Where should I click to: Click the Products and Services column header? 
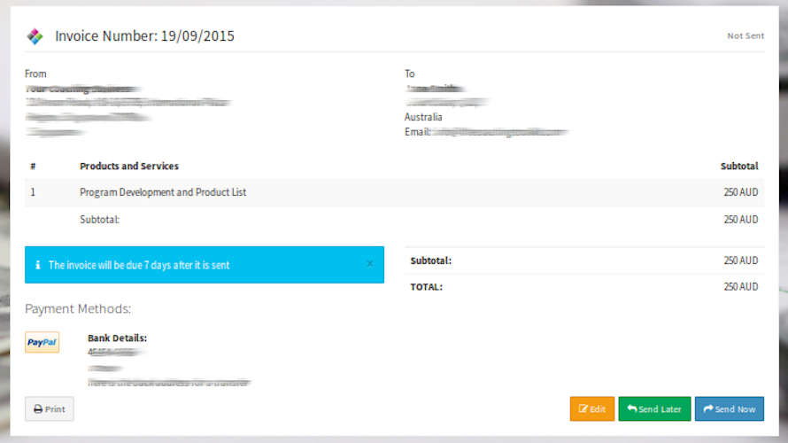[x=129, y=167]
